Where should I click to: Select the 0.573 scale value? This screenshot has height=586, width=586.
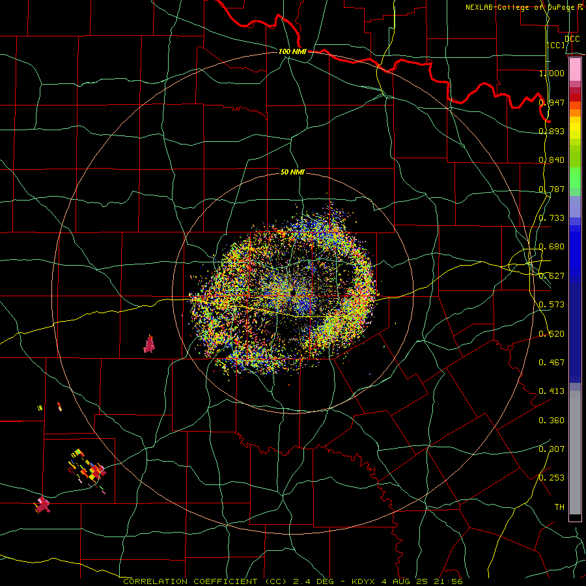(551, 305)
